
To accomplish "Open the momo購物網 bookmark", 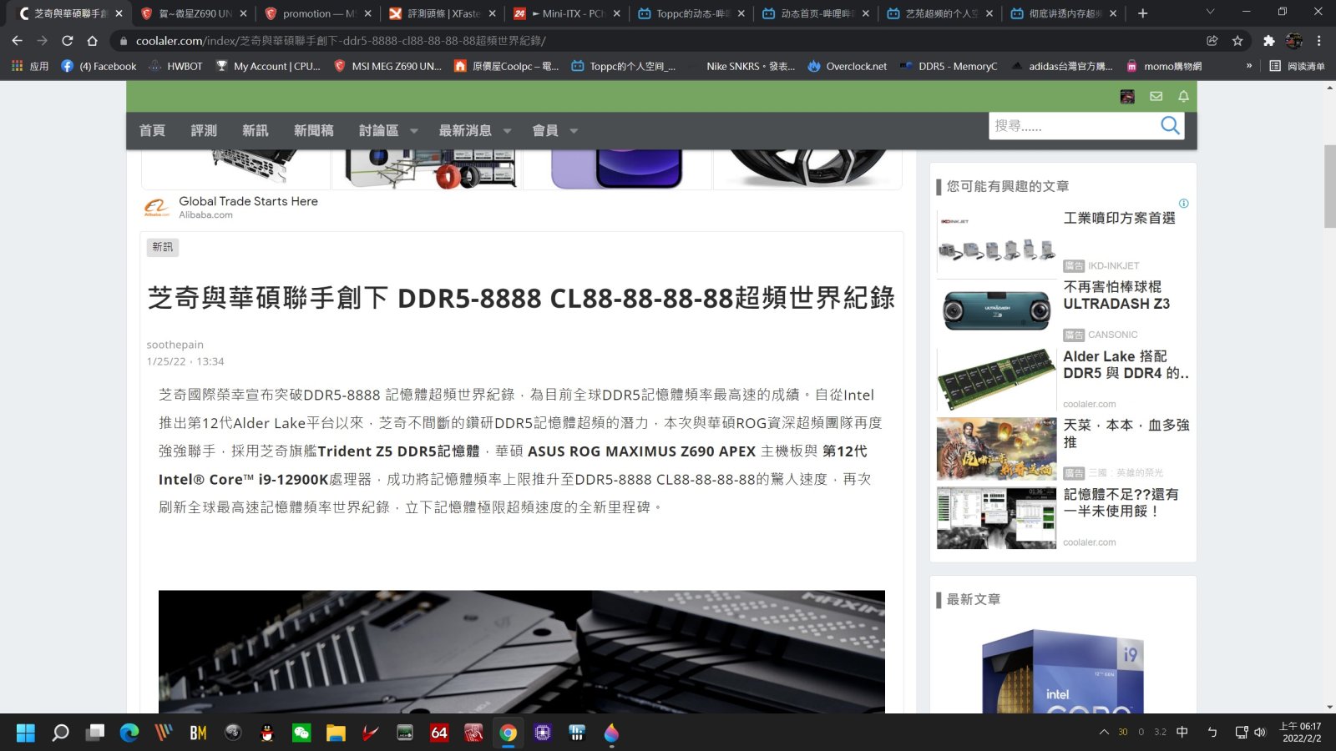I will (x=1163, y=66).
